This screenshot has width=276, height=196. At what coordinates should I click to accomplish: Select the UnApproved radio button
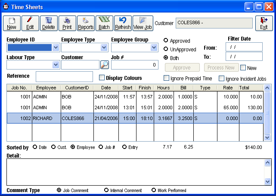click(x=166, y=50)
